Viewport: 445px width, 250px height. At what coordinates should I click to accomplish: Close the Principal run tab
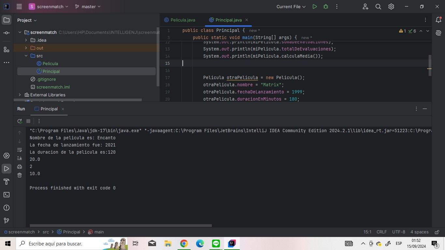click(x=63, y=109)
